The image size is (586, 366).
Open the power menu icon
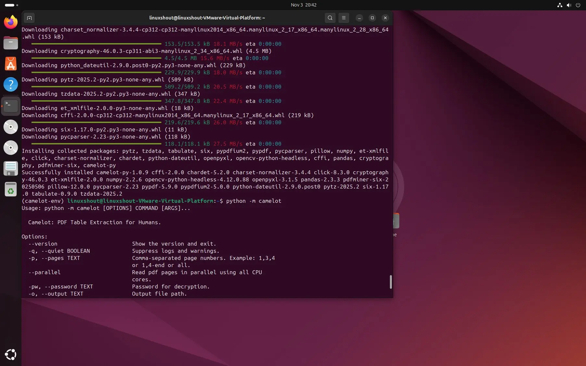pos(578,5)
